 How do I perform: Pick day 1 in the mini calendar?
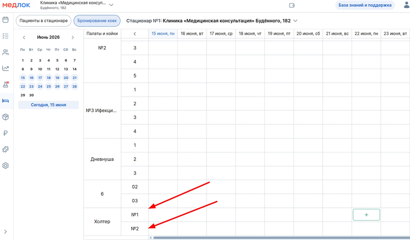23,60
